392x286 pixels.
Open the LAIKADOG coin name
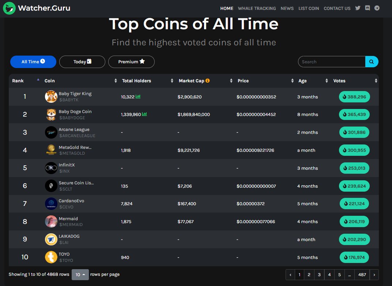[x=69, y=236]
